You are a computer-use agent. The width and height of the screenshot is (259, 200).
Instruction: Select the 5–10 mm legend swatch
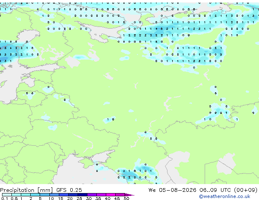tap(45, 195)
